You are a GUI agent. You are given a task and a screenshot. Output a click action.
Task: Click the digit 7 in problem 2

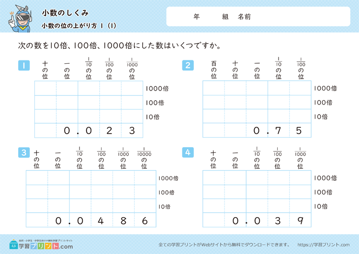pos(278,131)
